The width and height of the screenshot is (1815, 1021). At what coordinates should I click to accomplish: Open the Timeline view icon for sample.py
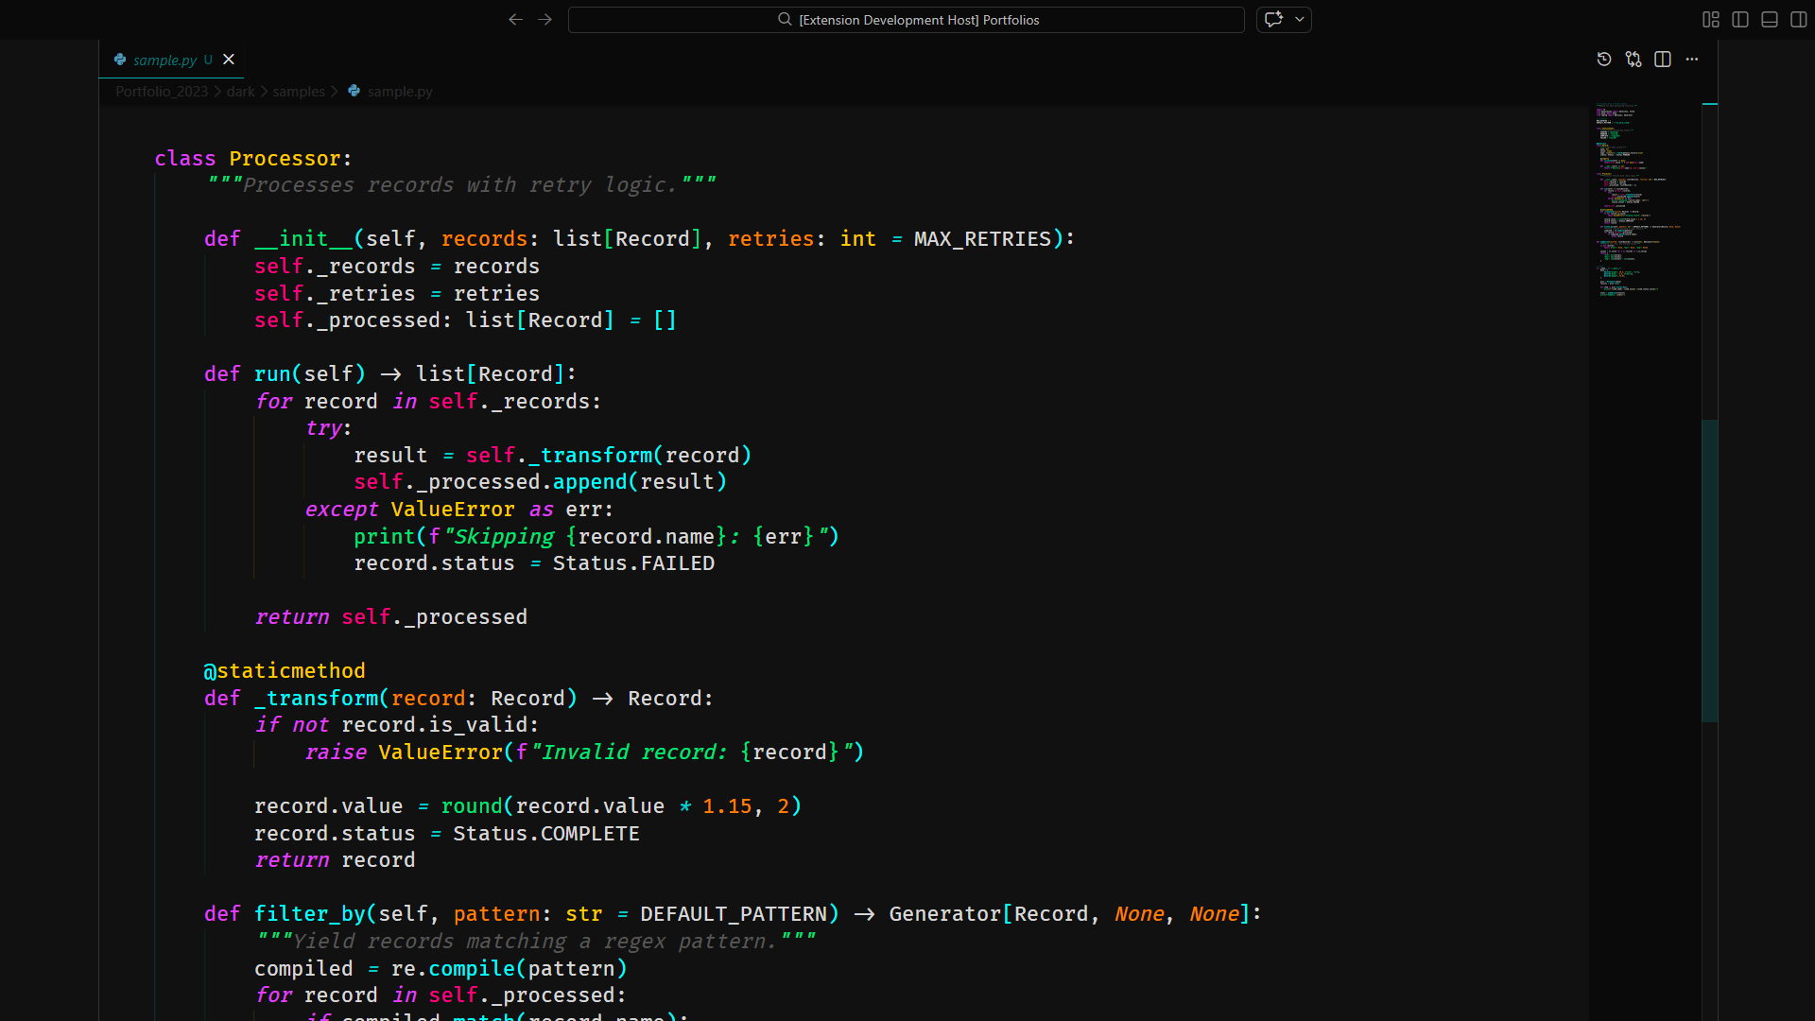coord(1604,59)
